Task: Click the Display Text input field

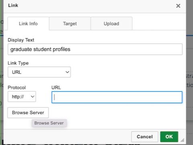Action: [95, 49]
